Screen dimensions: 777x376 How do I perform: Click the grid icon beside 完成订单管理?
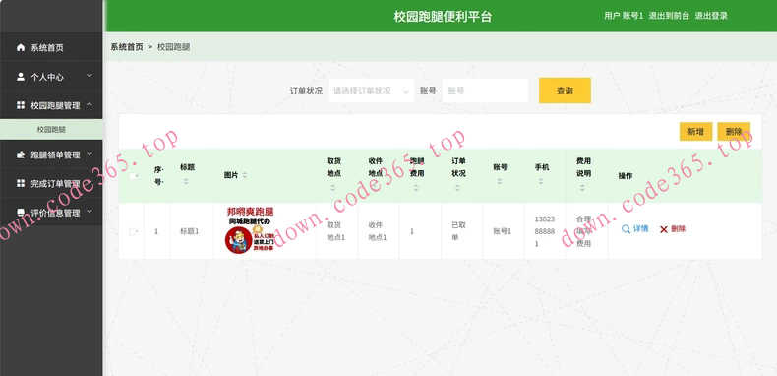click(21, 183)
